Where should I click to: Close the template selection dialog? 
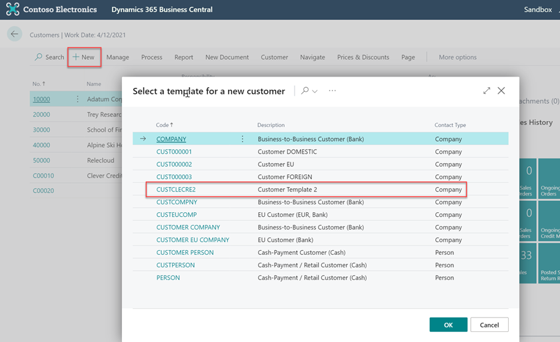[501, 90]
